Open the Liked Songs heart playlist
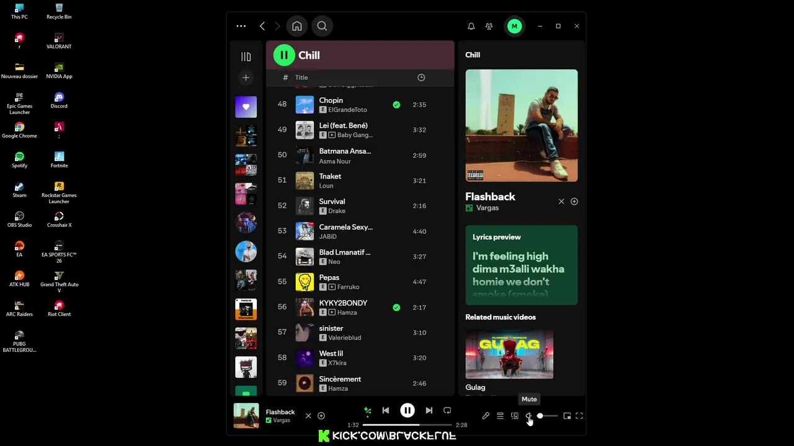Viewport: 794px width, 446px height. (246, 107)
